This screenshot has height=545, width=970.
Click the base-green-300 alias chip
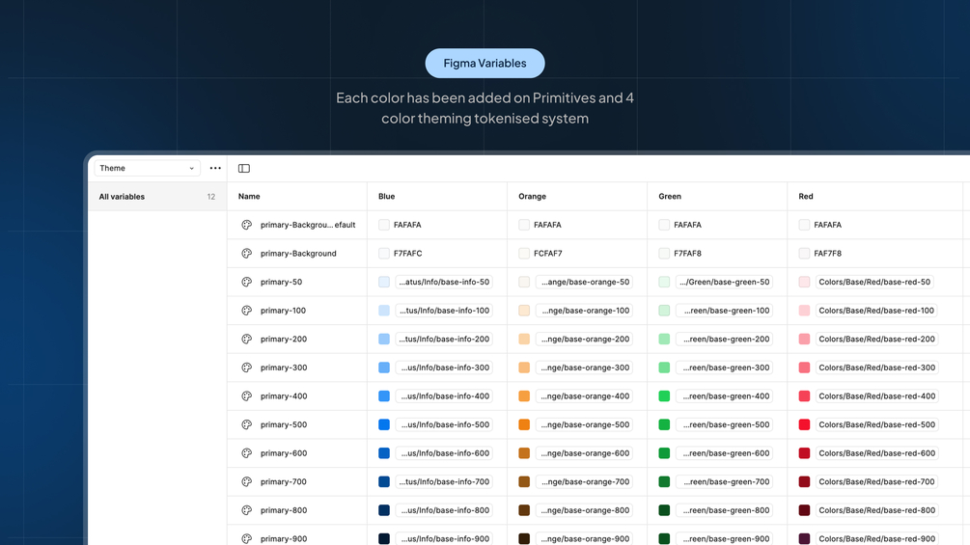(x=724, y=368)
